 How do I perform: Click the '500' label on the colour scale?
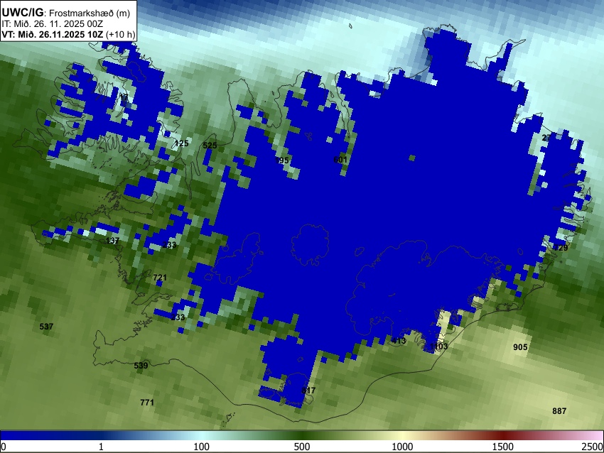pos(302,447)
